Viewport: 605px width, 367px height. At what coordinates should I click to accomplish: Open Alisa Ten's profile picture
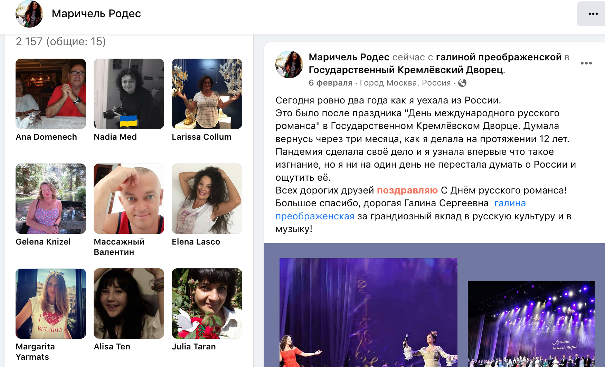tap(129, 304)
